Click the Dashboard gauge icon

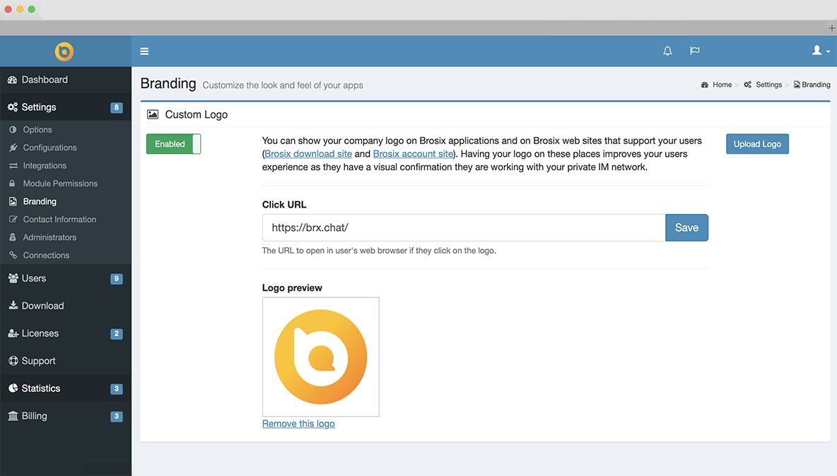(x=12, y=80)
